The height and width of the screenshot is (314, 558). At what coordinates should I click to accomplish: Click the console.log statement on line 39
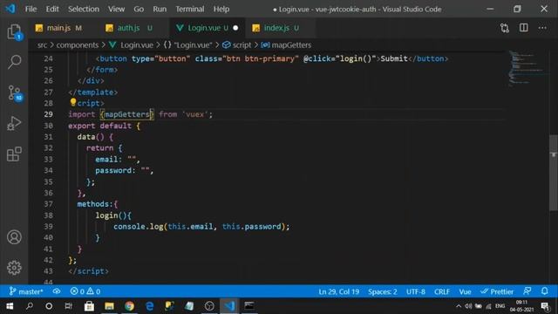pyautogui.click(x=201, y=227)
